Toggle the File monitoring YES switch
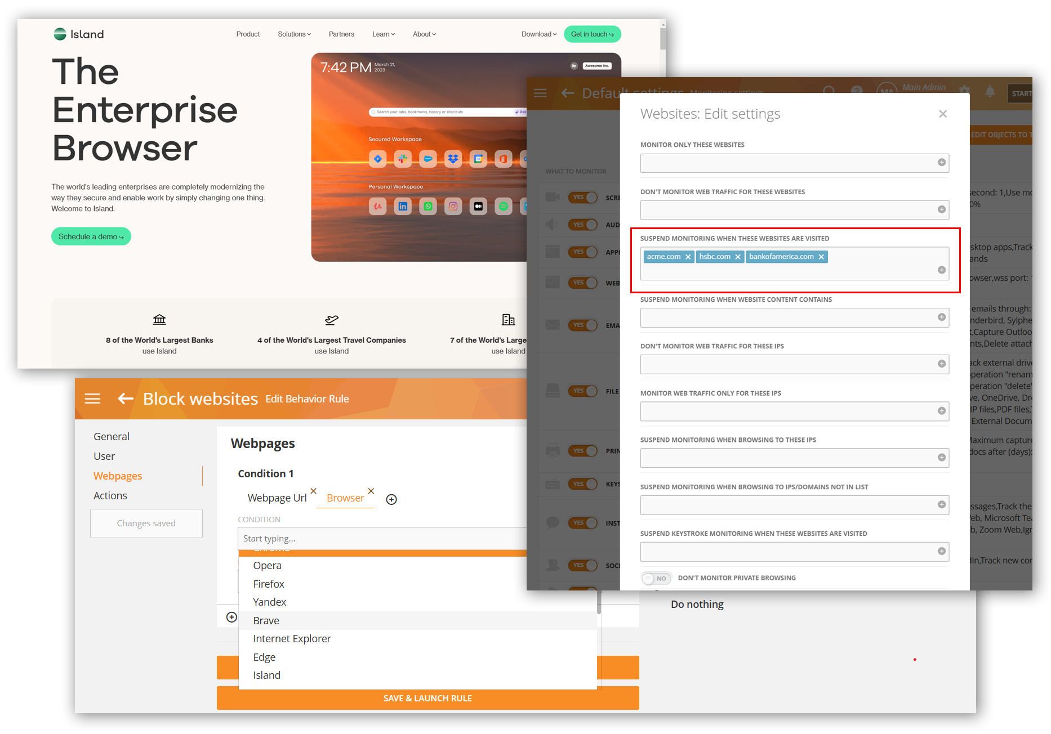This screenshot has height=734, width=1051. 583,391
